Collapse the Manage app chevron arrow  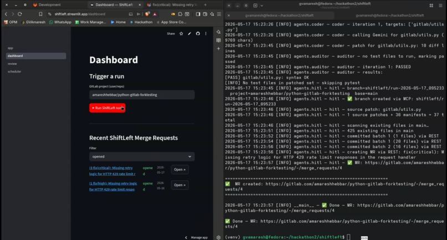click(186, 237)
